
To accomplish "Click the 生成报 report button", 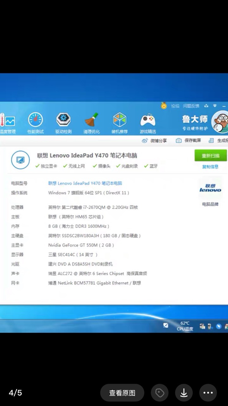I will 218,141.
